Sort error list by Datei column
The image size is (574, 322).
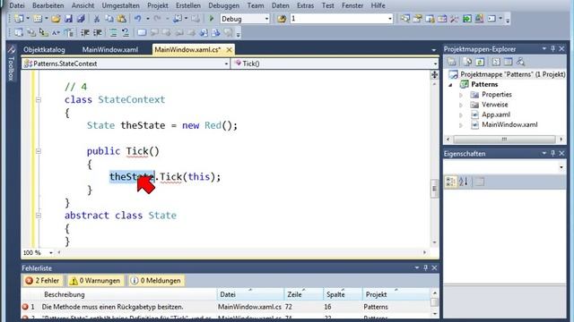250,294
